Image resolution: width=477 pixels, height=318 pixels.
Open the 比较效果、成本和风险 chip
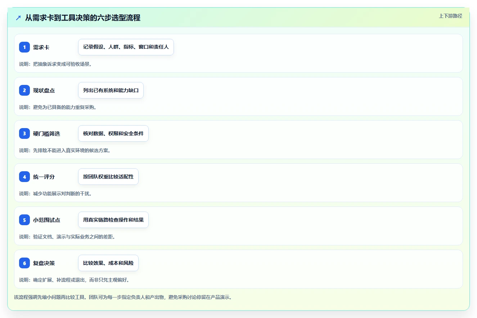108,263
